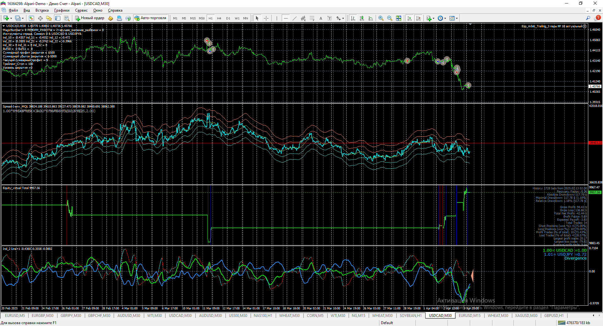The width and height of the screenshot is (603, 326).
Task: Show the Terminal panel
Action: (x=58, y=18)
